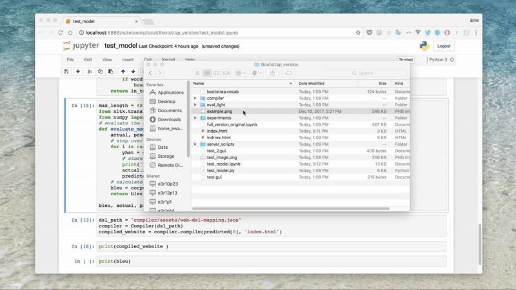Screen dimensions: 516x290
Task: Open Downloads in the Finder sidebar
Action: pyautogui.click(x=169, y=119)
